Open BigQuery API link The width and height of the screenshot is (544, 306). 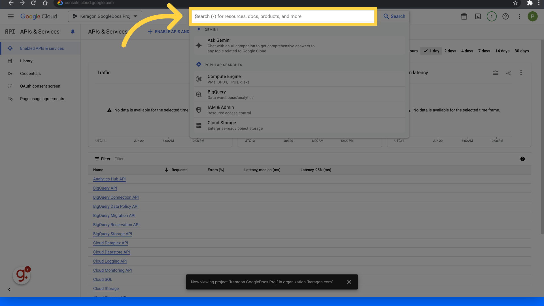pos(105,188)
